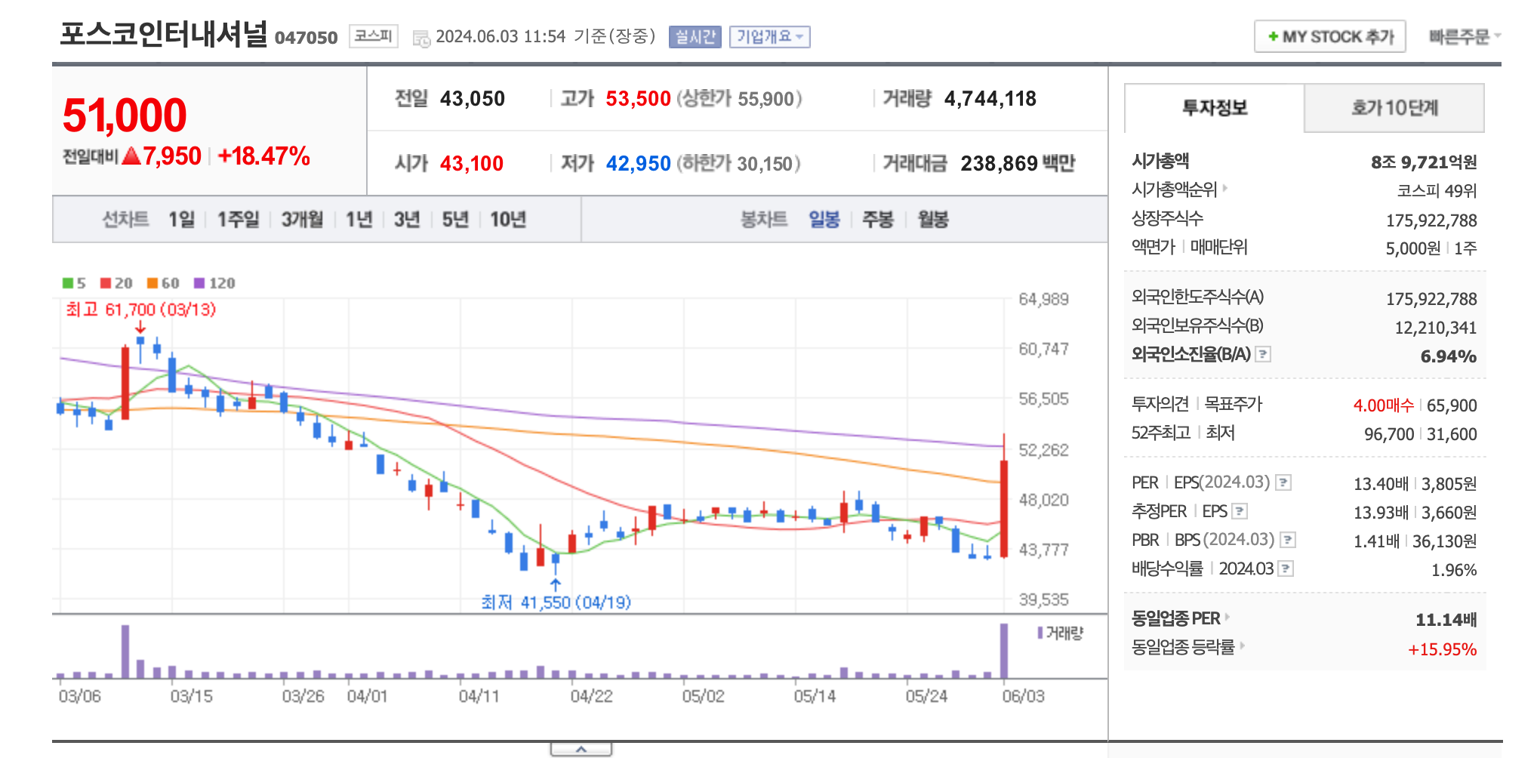Select the 5년 line chart period
The image size is (1537, 758).
[x=455, y=220]
